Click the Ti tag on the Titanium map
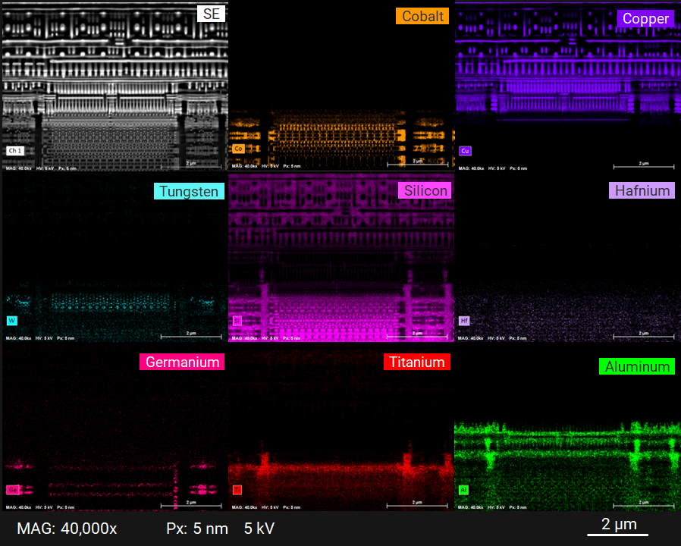The width and height of the screenshot is (681, 546). pyautogui.click(x=237, y=490)
